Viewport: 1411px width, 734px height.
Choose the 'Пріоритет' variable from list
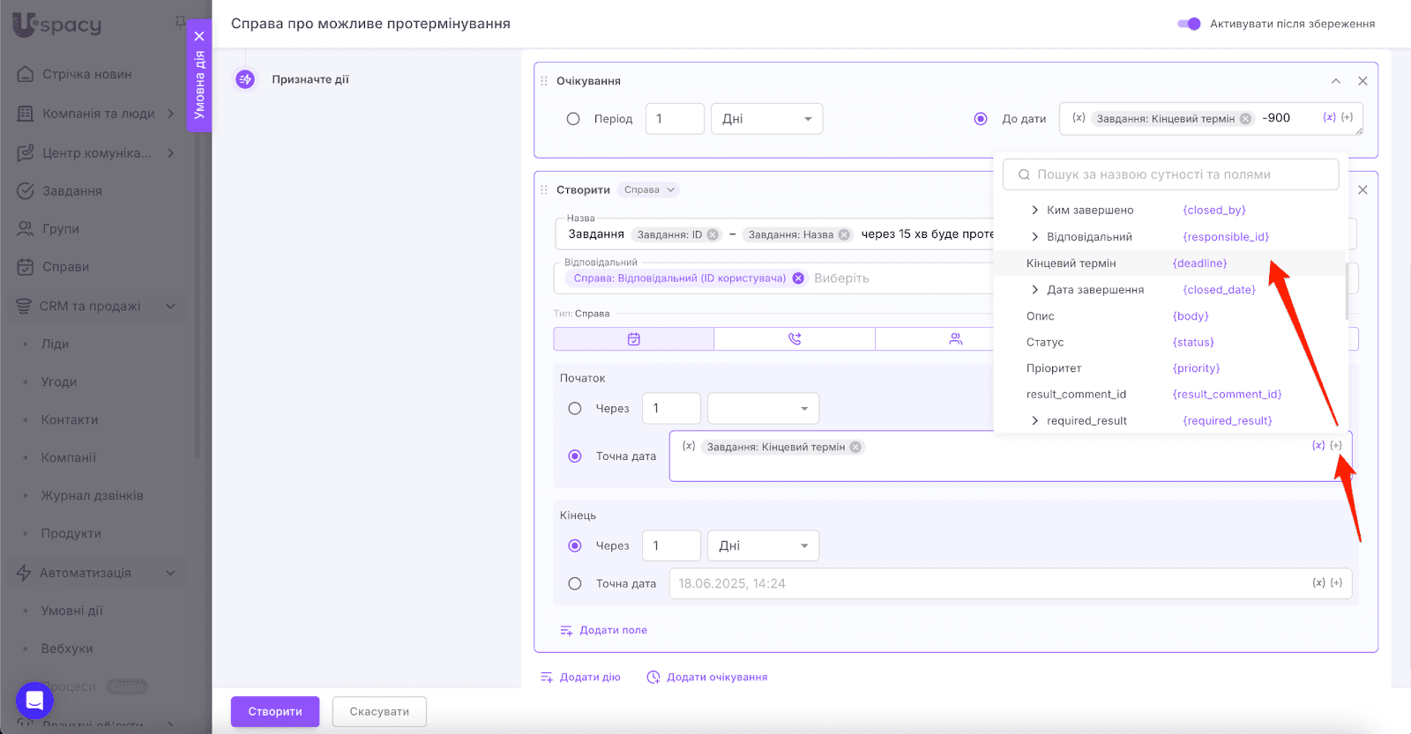(x=1054, y=368)
